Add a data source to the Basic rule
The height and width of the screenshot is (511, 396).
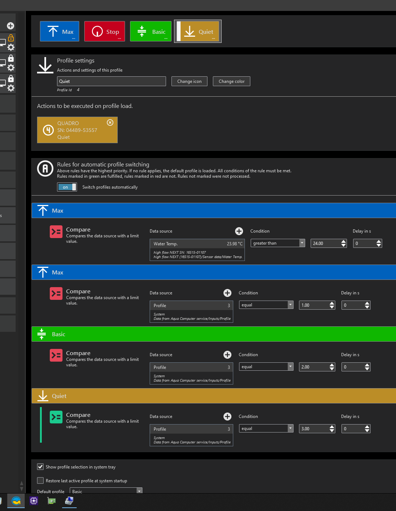[227, 355]
